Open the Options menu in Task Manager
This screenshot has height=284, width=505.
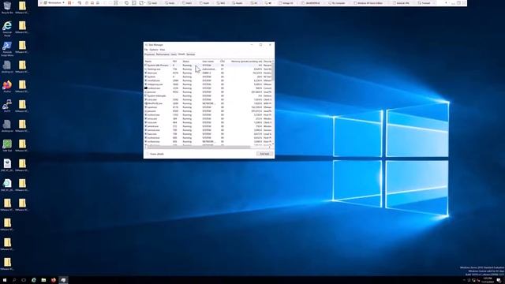tap(154, 50)
